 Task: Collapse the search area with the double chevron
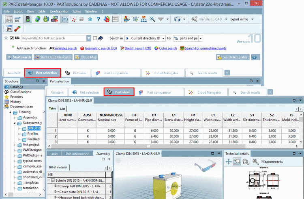tap(6, 38)
